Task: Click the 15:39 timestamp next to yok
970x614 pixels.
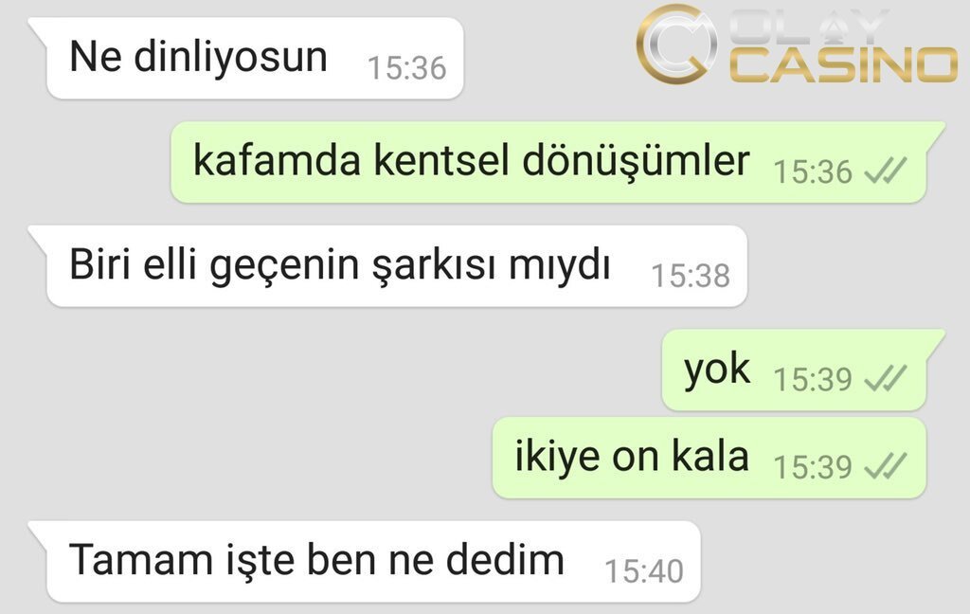Action: click(813, 379)
